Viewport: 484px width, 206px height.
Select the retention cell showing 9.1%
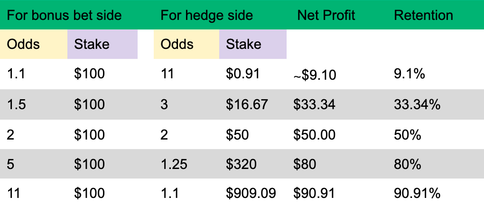(x=409, y=74)
